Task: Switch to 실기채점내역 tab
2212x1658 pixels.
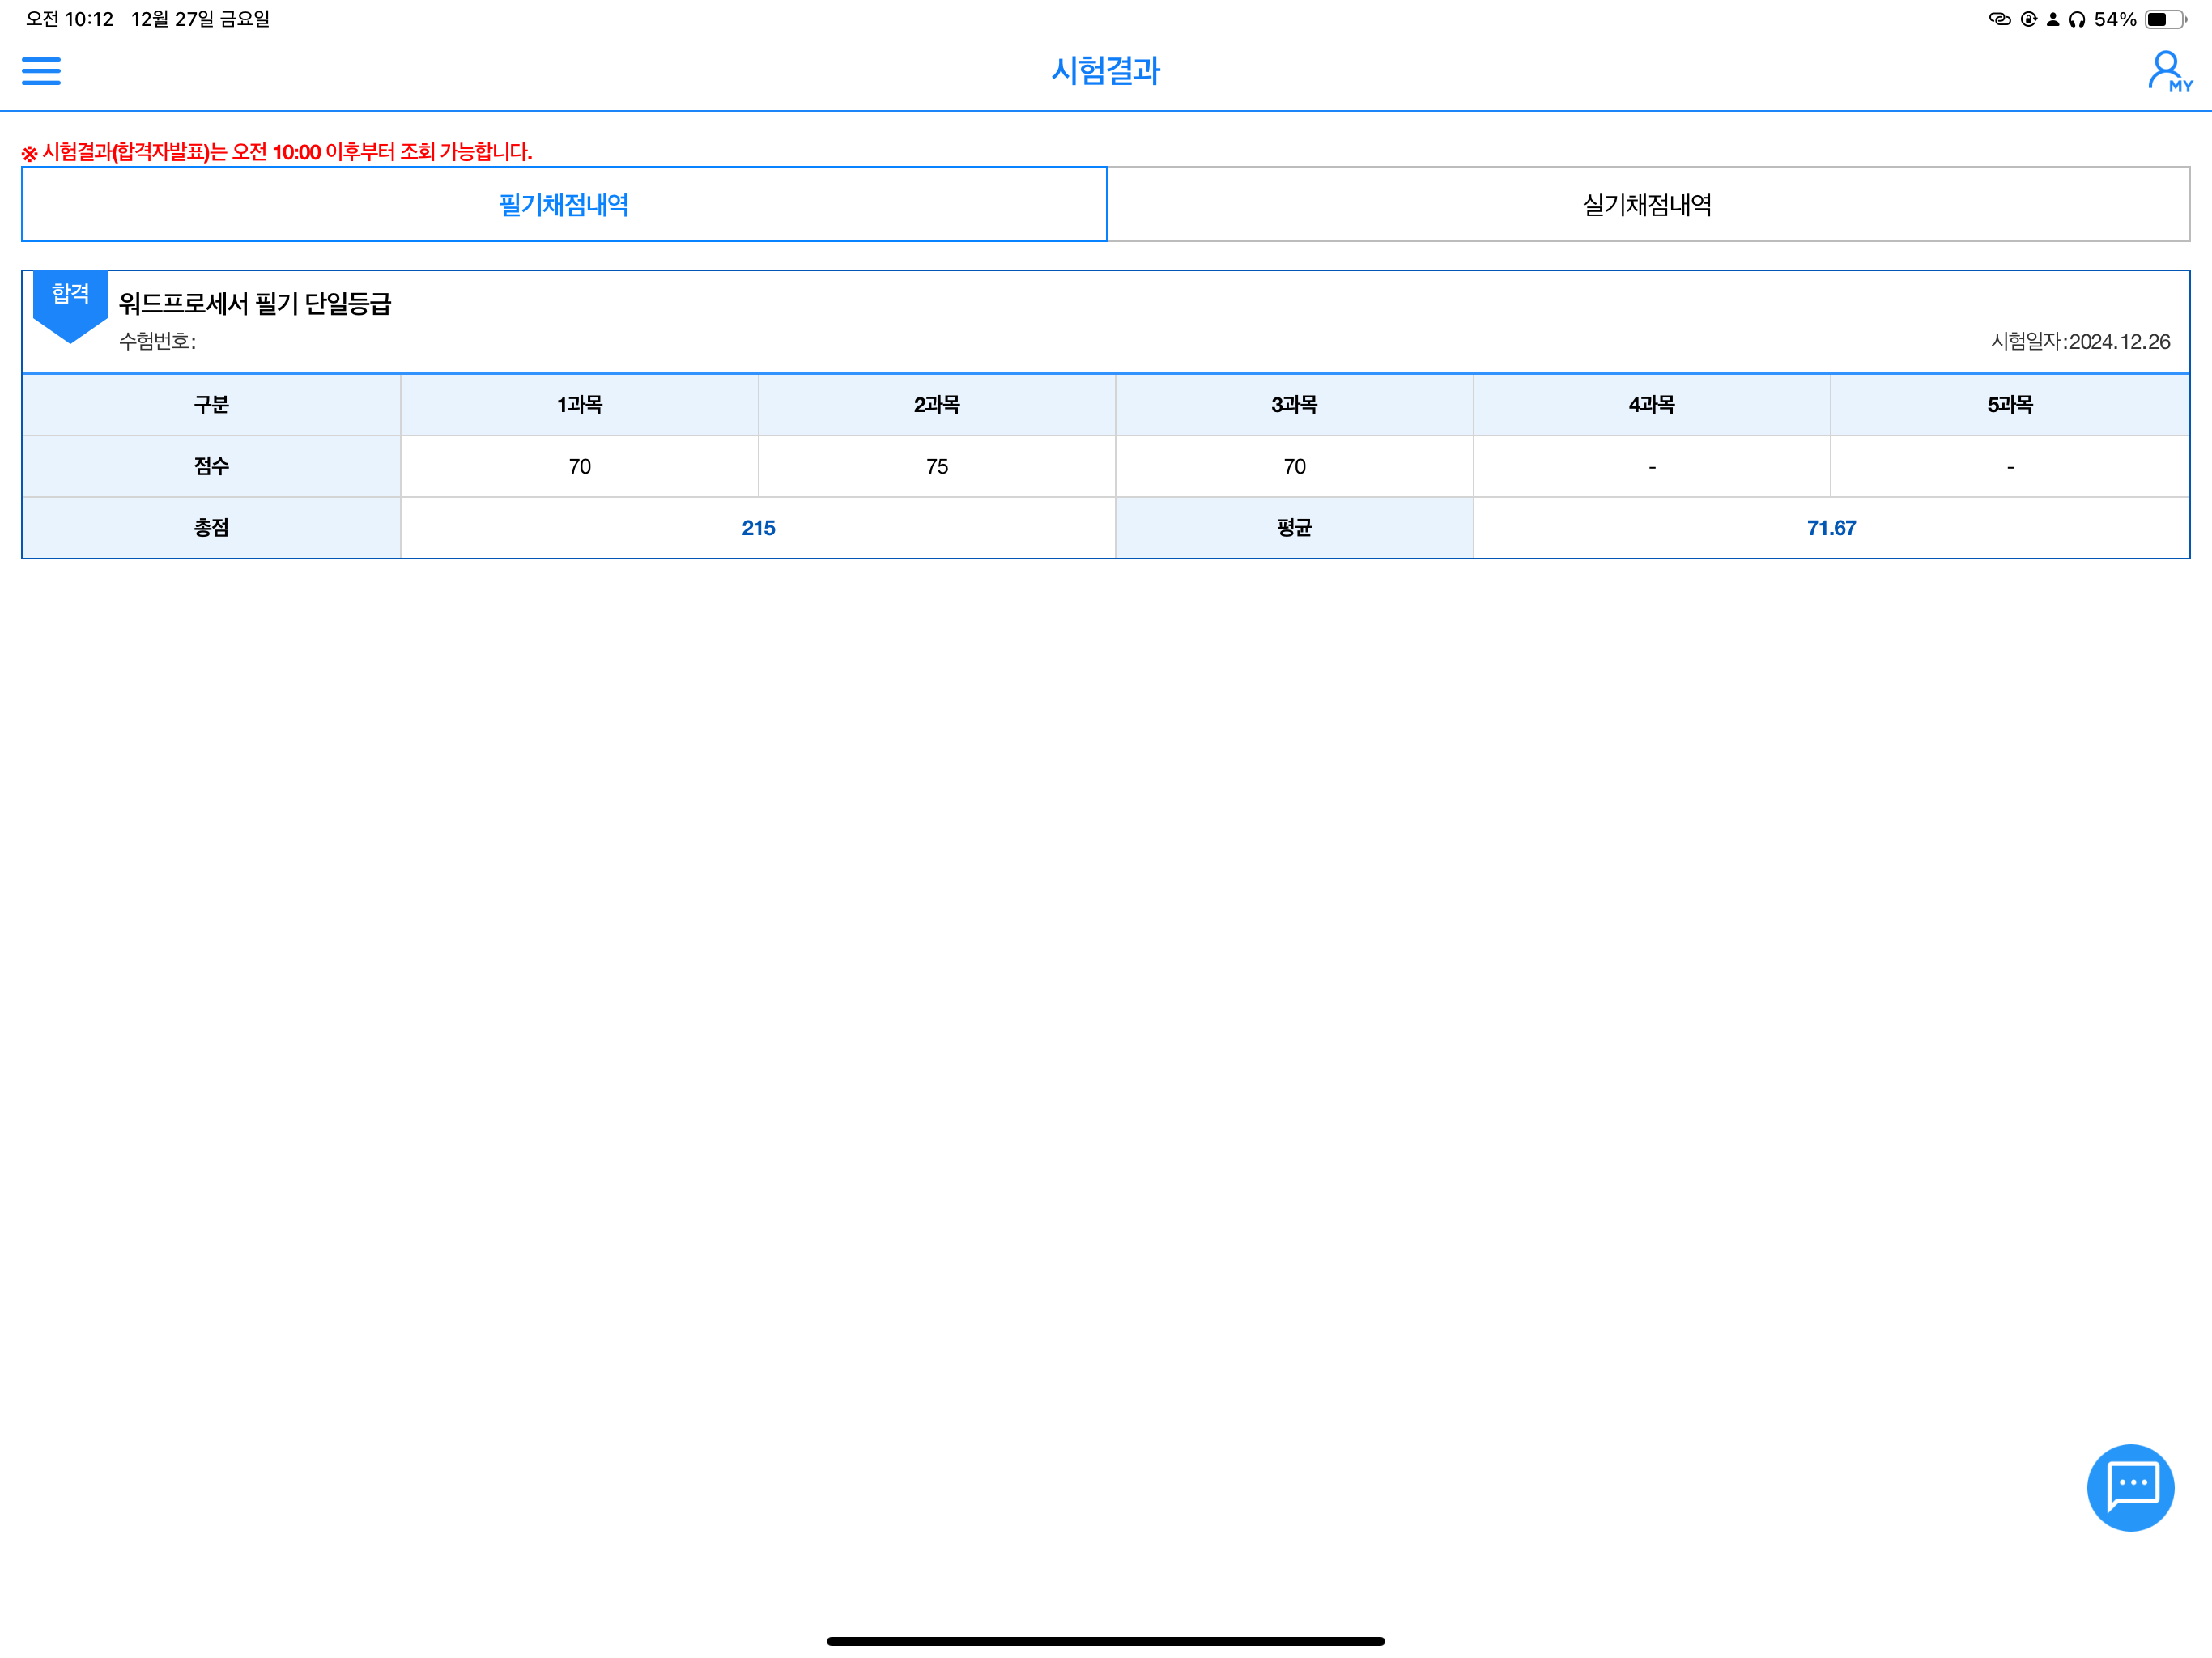Action: 1647,205
